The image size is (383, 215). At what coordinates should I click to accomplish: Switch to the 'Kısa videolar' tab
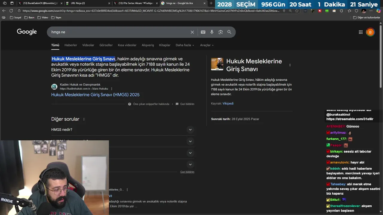tap(127, 45)
